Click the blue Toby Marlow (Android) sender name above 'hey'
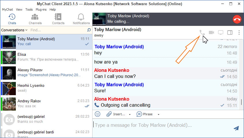Screen dimensions: 244x138 [119, 47]
